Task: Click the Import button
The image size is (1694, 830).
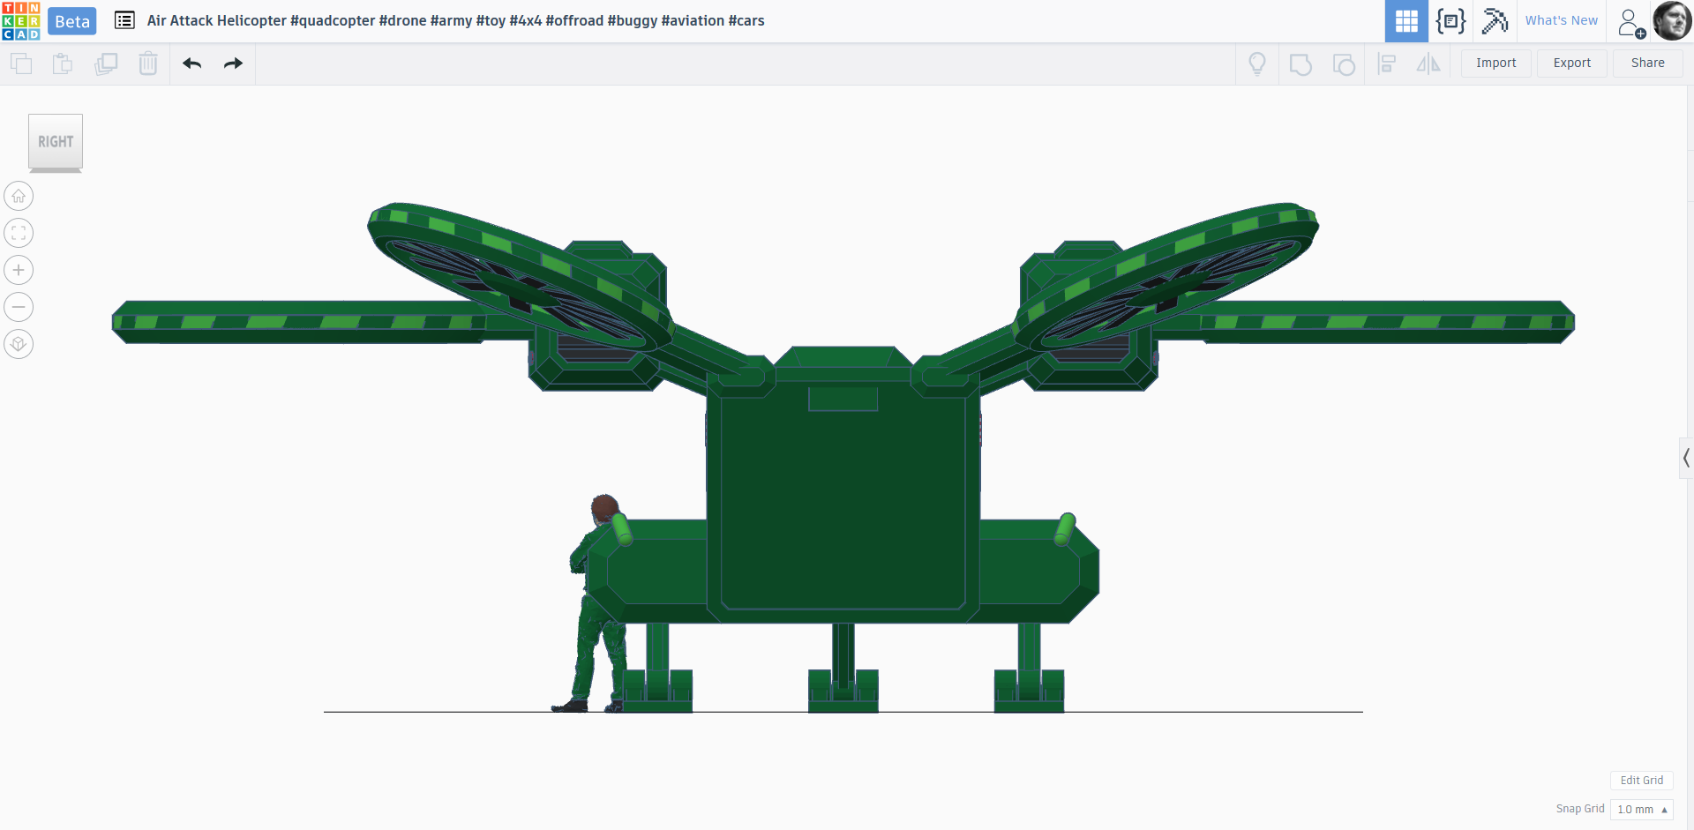Action: [1496, 63]
